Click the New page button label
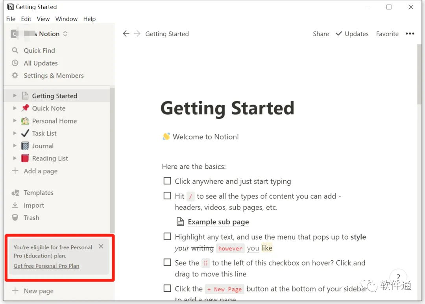This screenshot has height=304, width=425. click(x=39, y=291)
